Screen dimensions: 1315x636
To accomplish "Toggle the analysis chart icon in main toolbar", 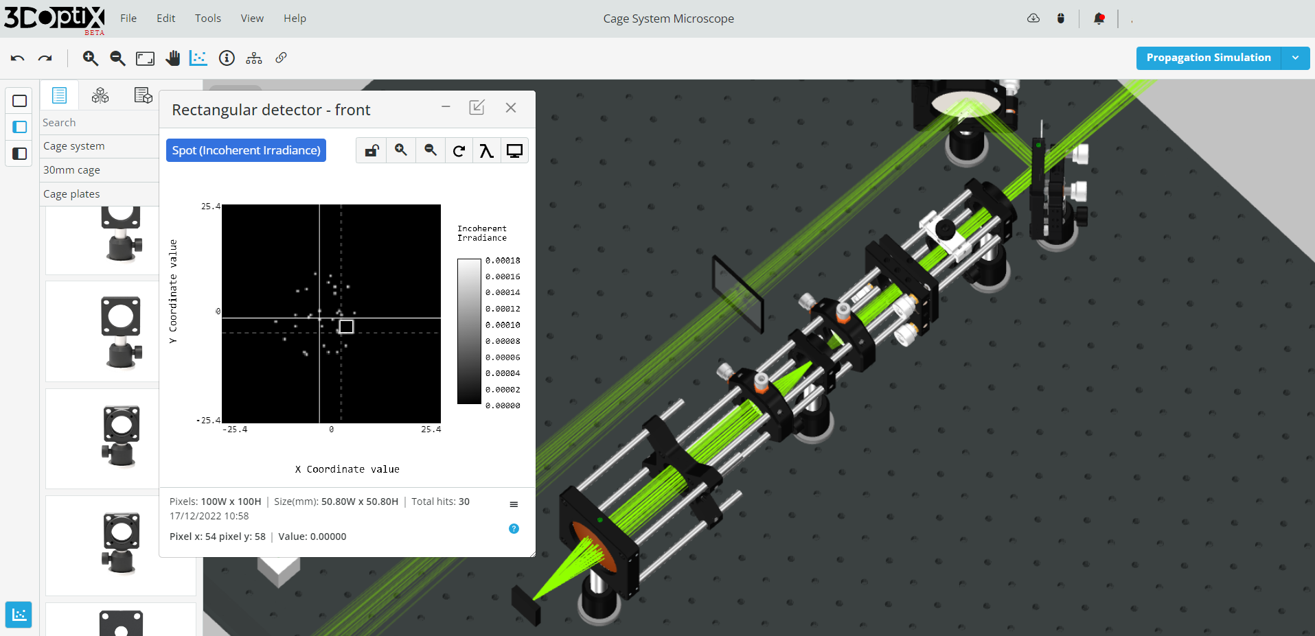I will click(198, 58).
